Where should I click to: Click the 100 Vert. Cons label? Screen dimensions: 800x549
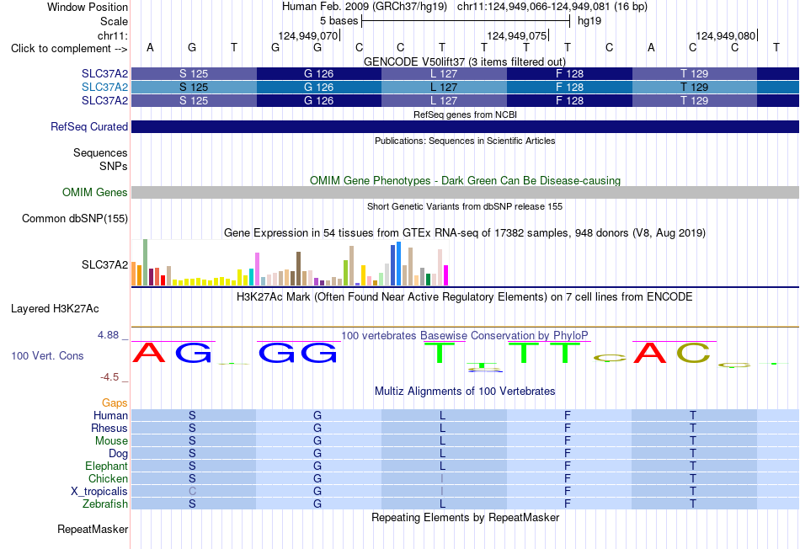(47, 355)
